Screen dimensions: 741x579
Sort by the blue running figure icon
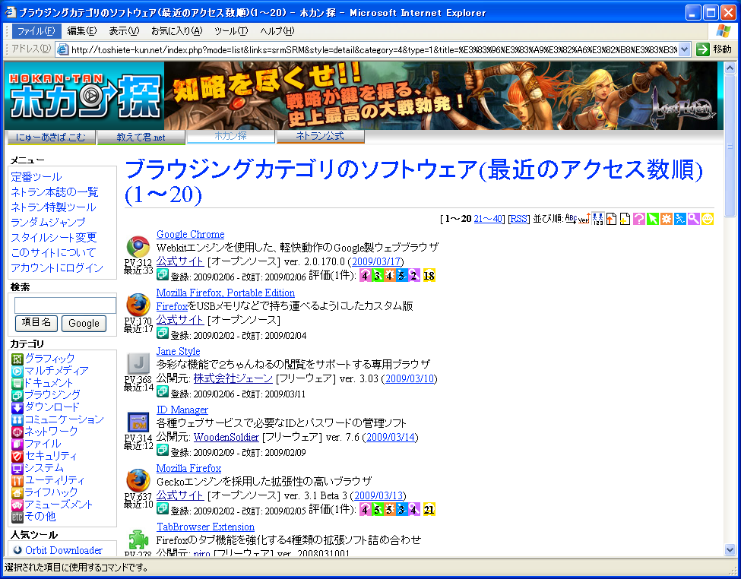click(x=680, y=219)
